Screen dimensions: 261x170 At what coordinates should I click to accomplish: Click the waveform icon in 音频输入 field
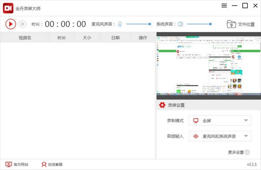click(196, 136)
